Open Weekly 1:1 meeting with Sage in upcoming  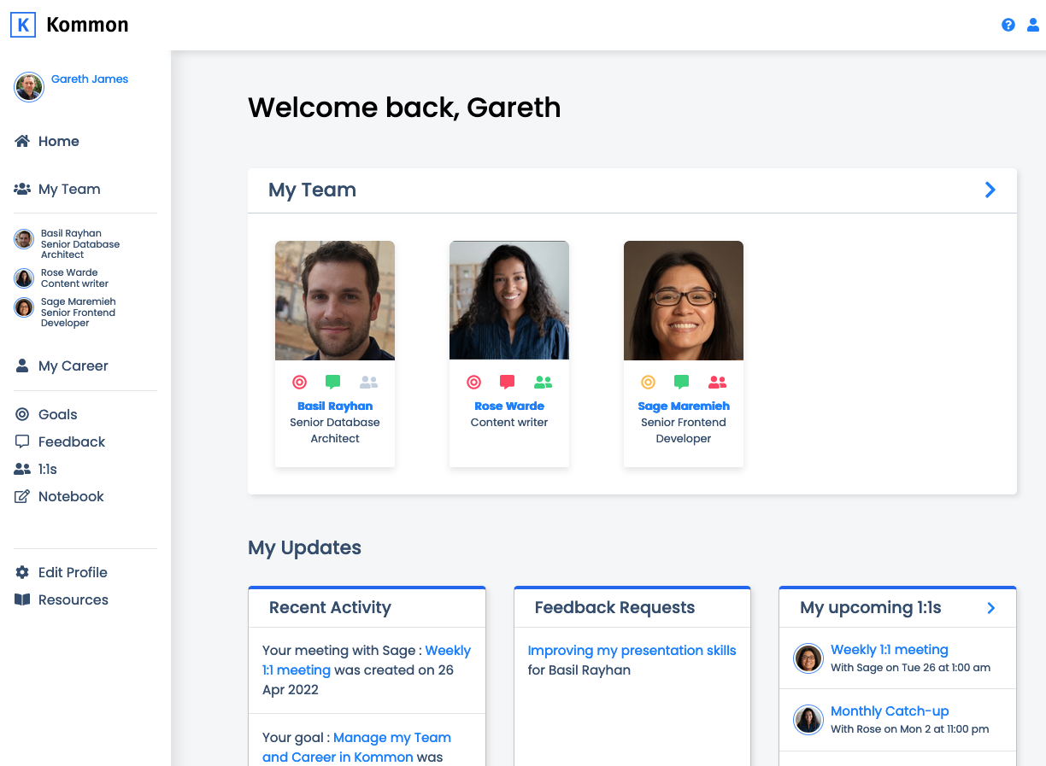pyautogui.click(x=890, y=649)
